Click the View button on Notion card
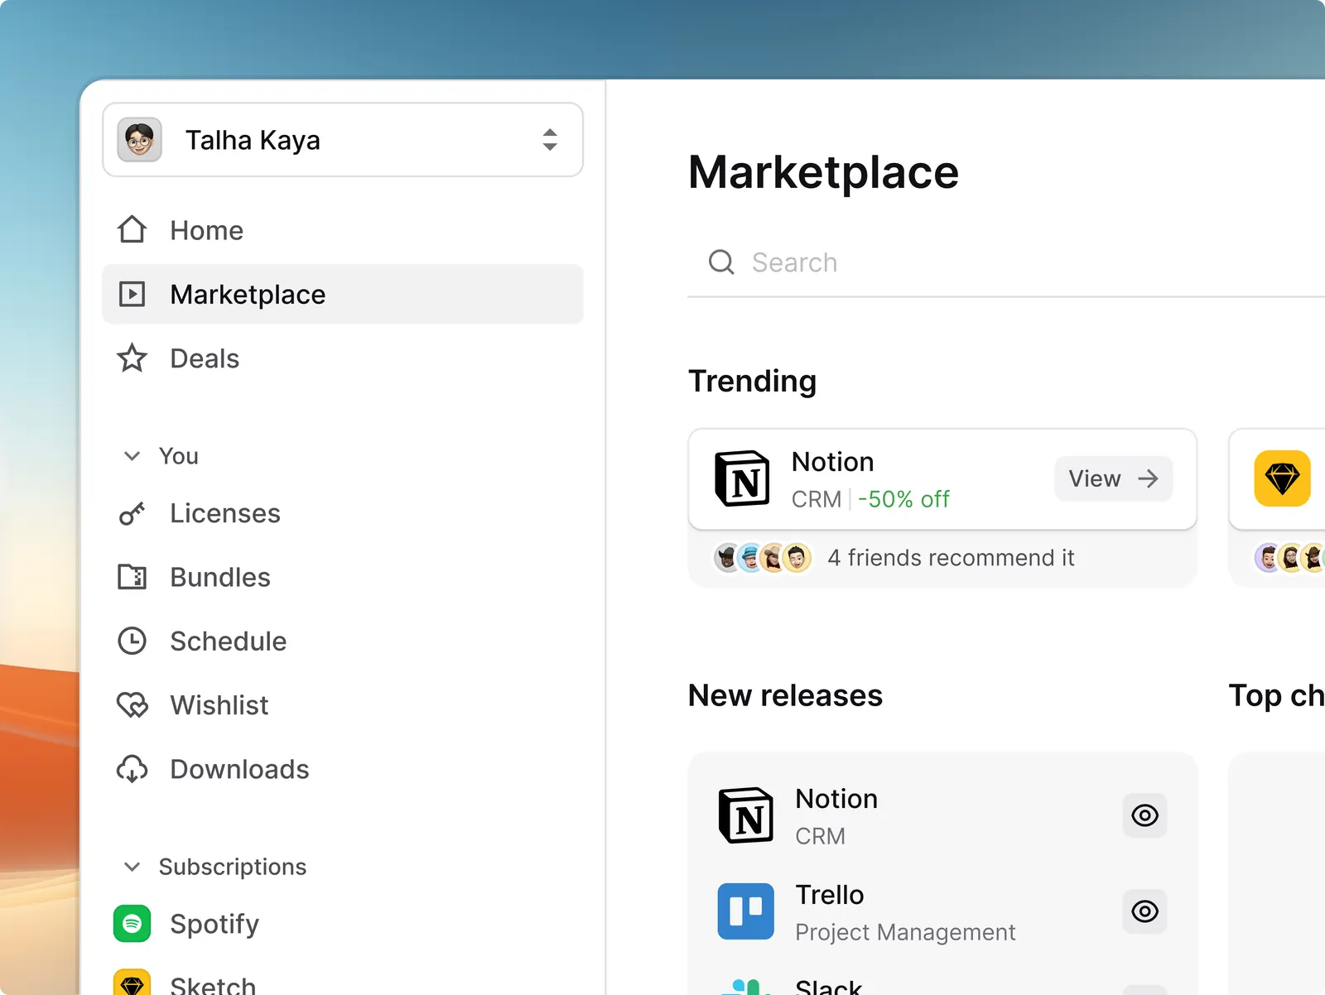The width and height of the screenshot is (1325, 995). (x=1113, y=478)
